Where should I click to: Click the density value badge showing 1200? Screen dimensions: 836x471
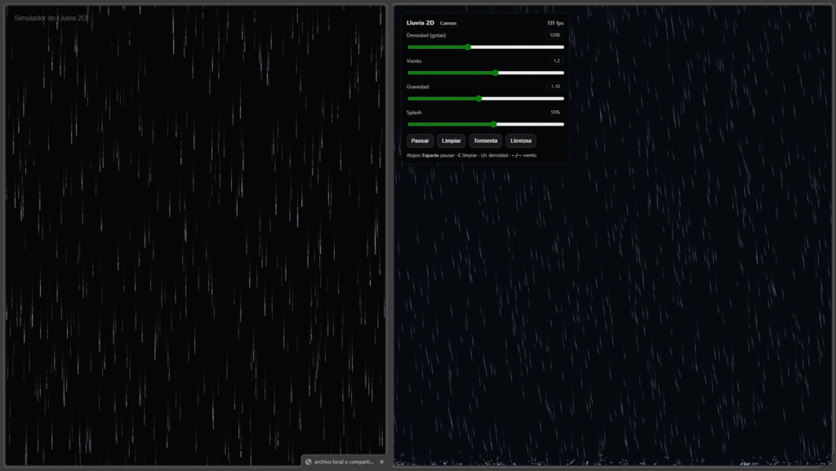[555, 35]
